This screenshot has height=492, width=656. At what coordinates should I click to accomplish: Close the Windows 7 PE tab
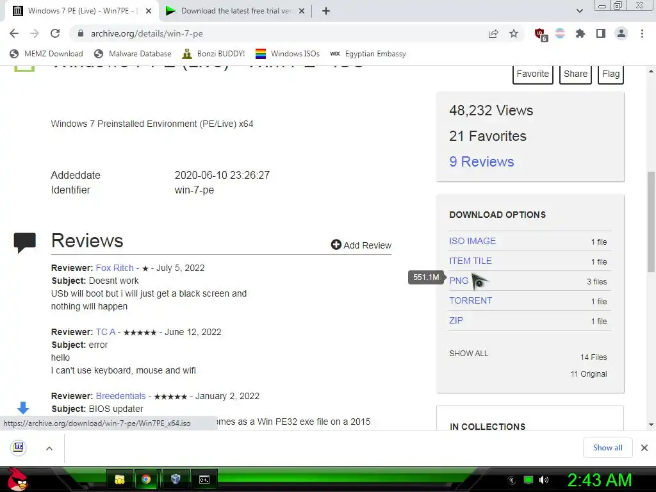149,11
